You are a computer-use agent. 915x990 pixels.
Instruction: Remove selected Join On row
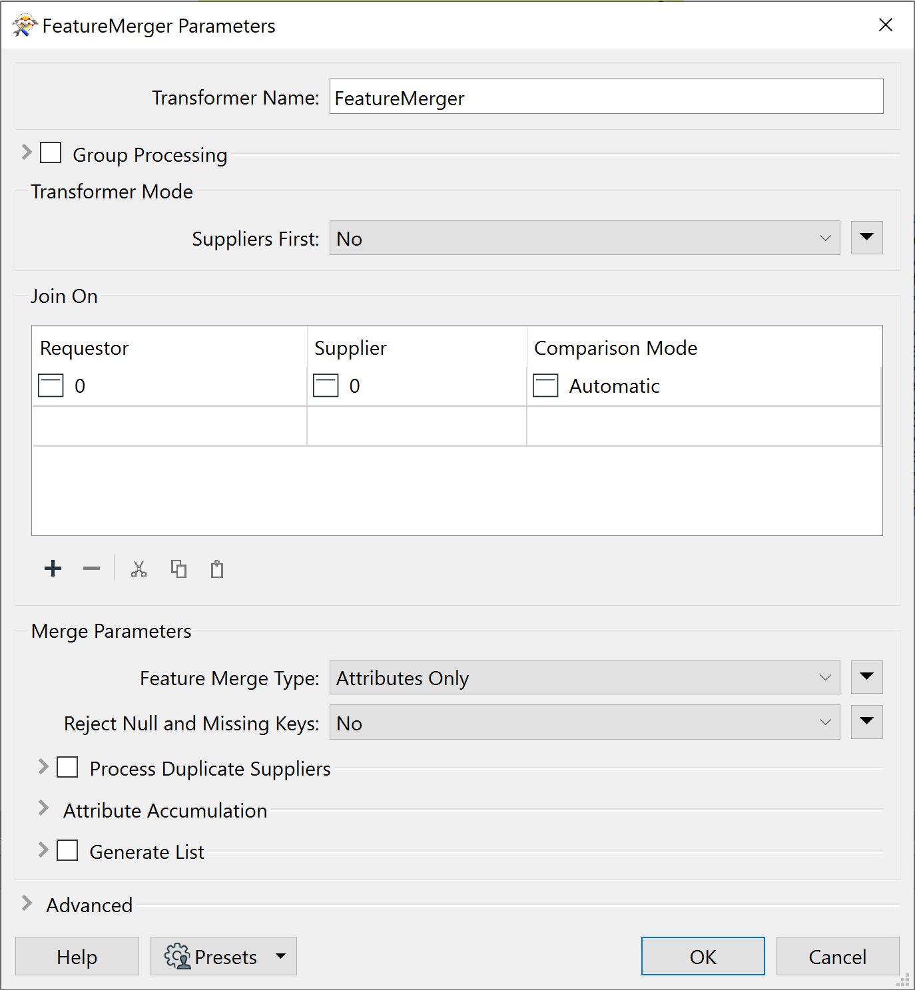[x=91, y=569]
